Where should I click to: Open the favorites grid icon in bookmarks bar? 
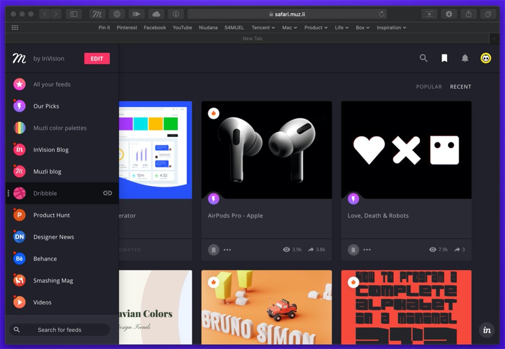[15, 27]
